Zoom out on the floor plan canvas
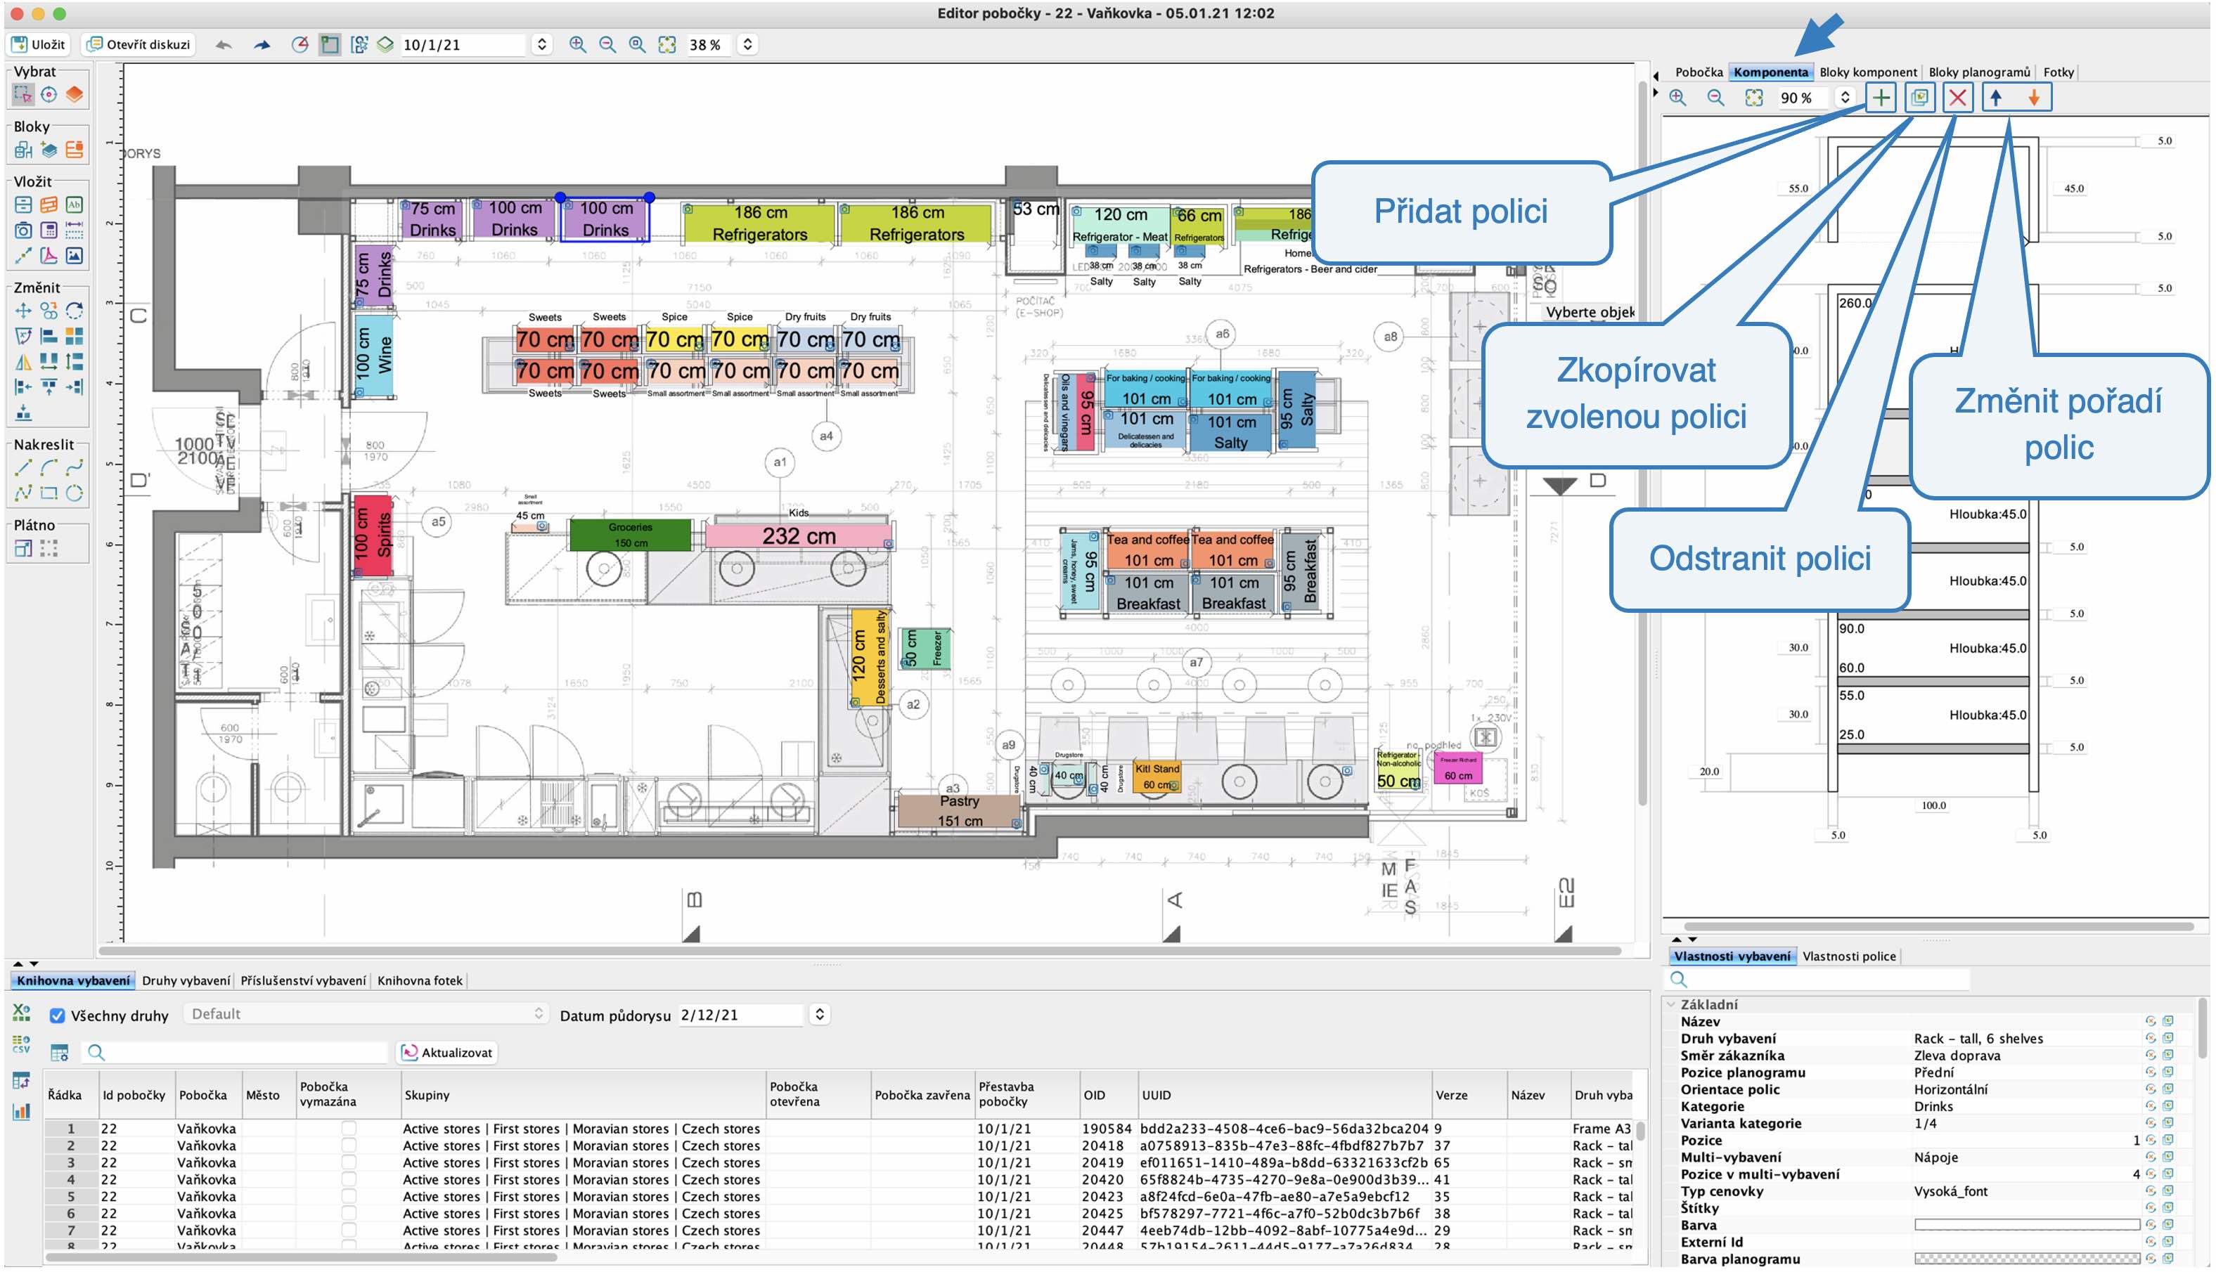The height and width of the screenshot is (1272, 2216). [607, 44]
